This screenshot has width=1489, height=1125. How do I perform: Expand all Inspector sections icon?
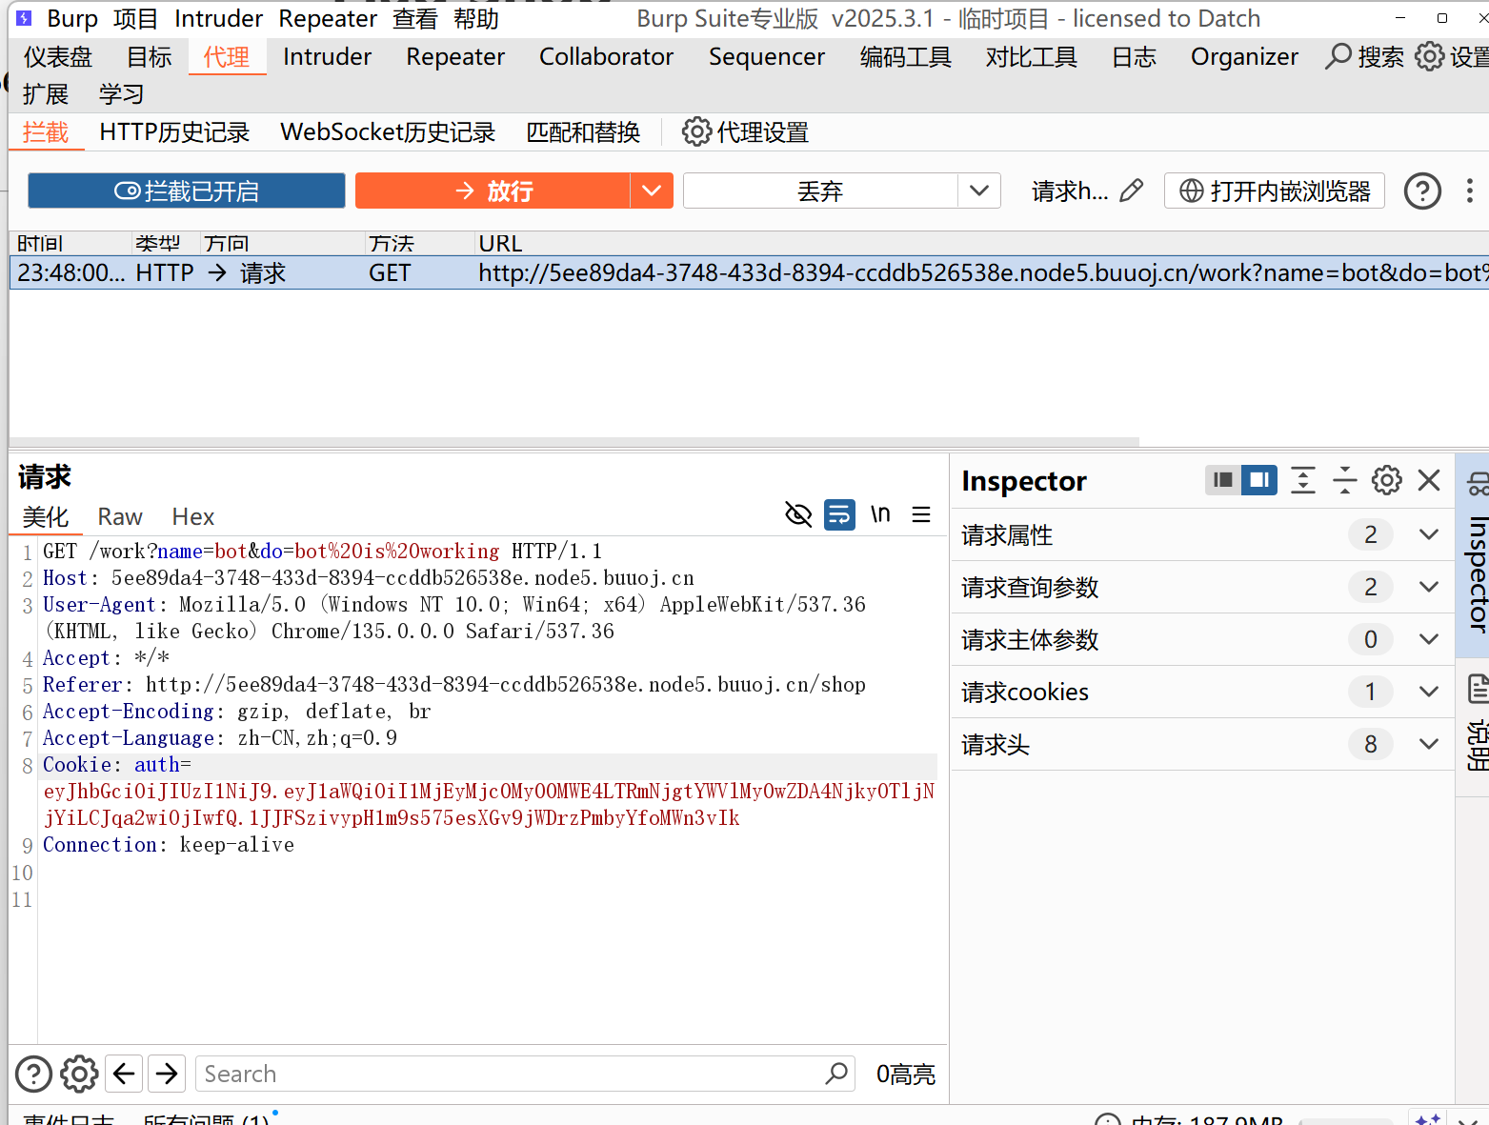click(x=1302, y=480)
